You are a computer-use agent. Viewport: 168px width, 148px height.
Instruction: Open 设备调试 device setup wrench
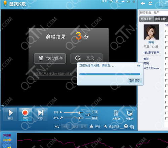(x=112, y=126)
